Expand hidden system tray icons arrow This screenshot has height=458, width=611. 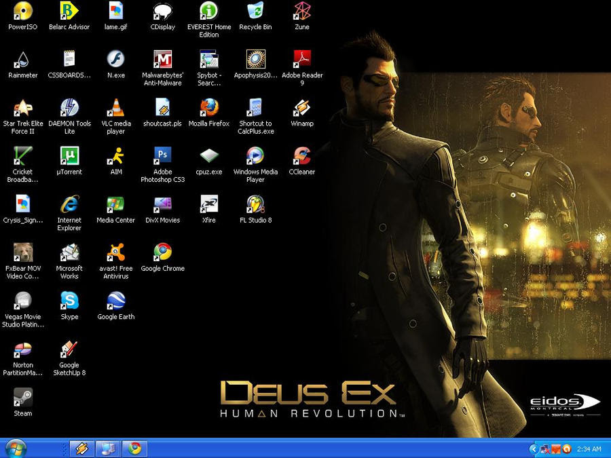(534, 449)
